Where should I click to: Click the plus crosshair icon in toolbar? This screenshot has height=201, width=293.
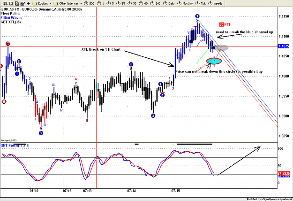[x=28, y=3]
